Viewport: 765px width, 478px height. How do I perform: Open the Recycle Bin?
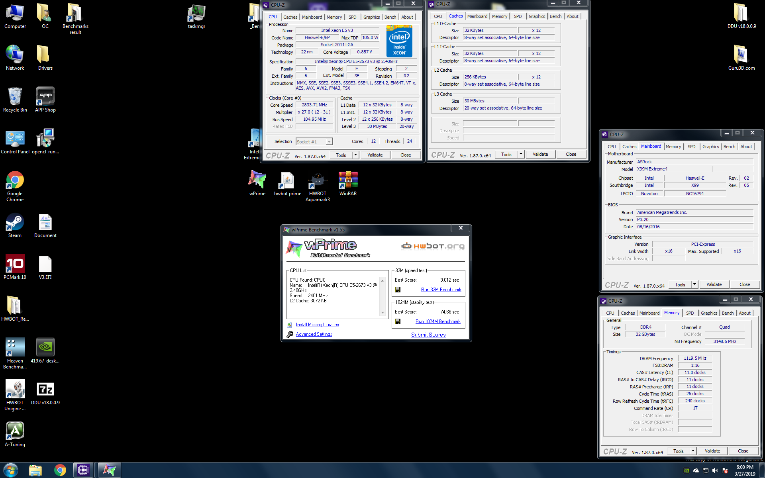(x=15, y=100)
